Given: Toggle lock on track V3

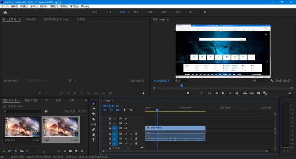Looking at the screenshot, I should 110,119.
